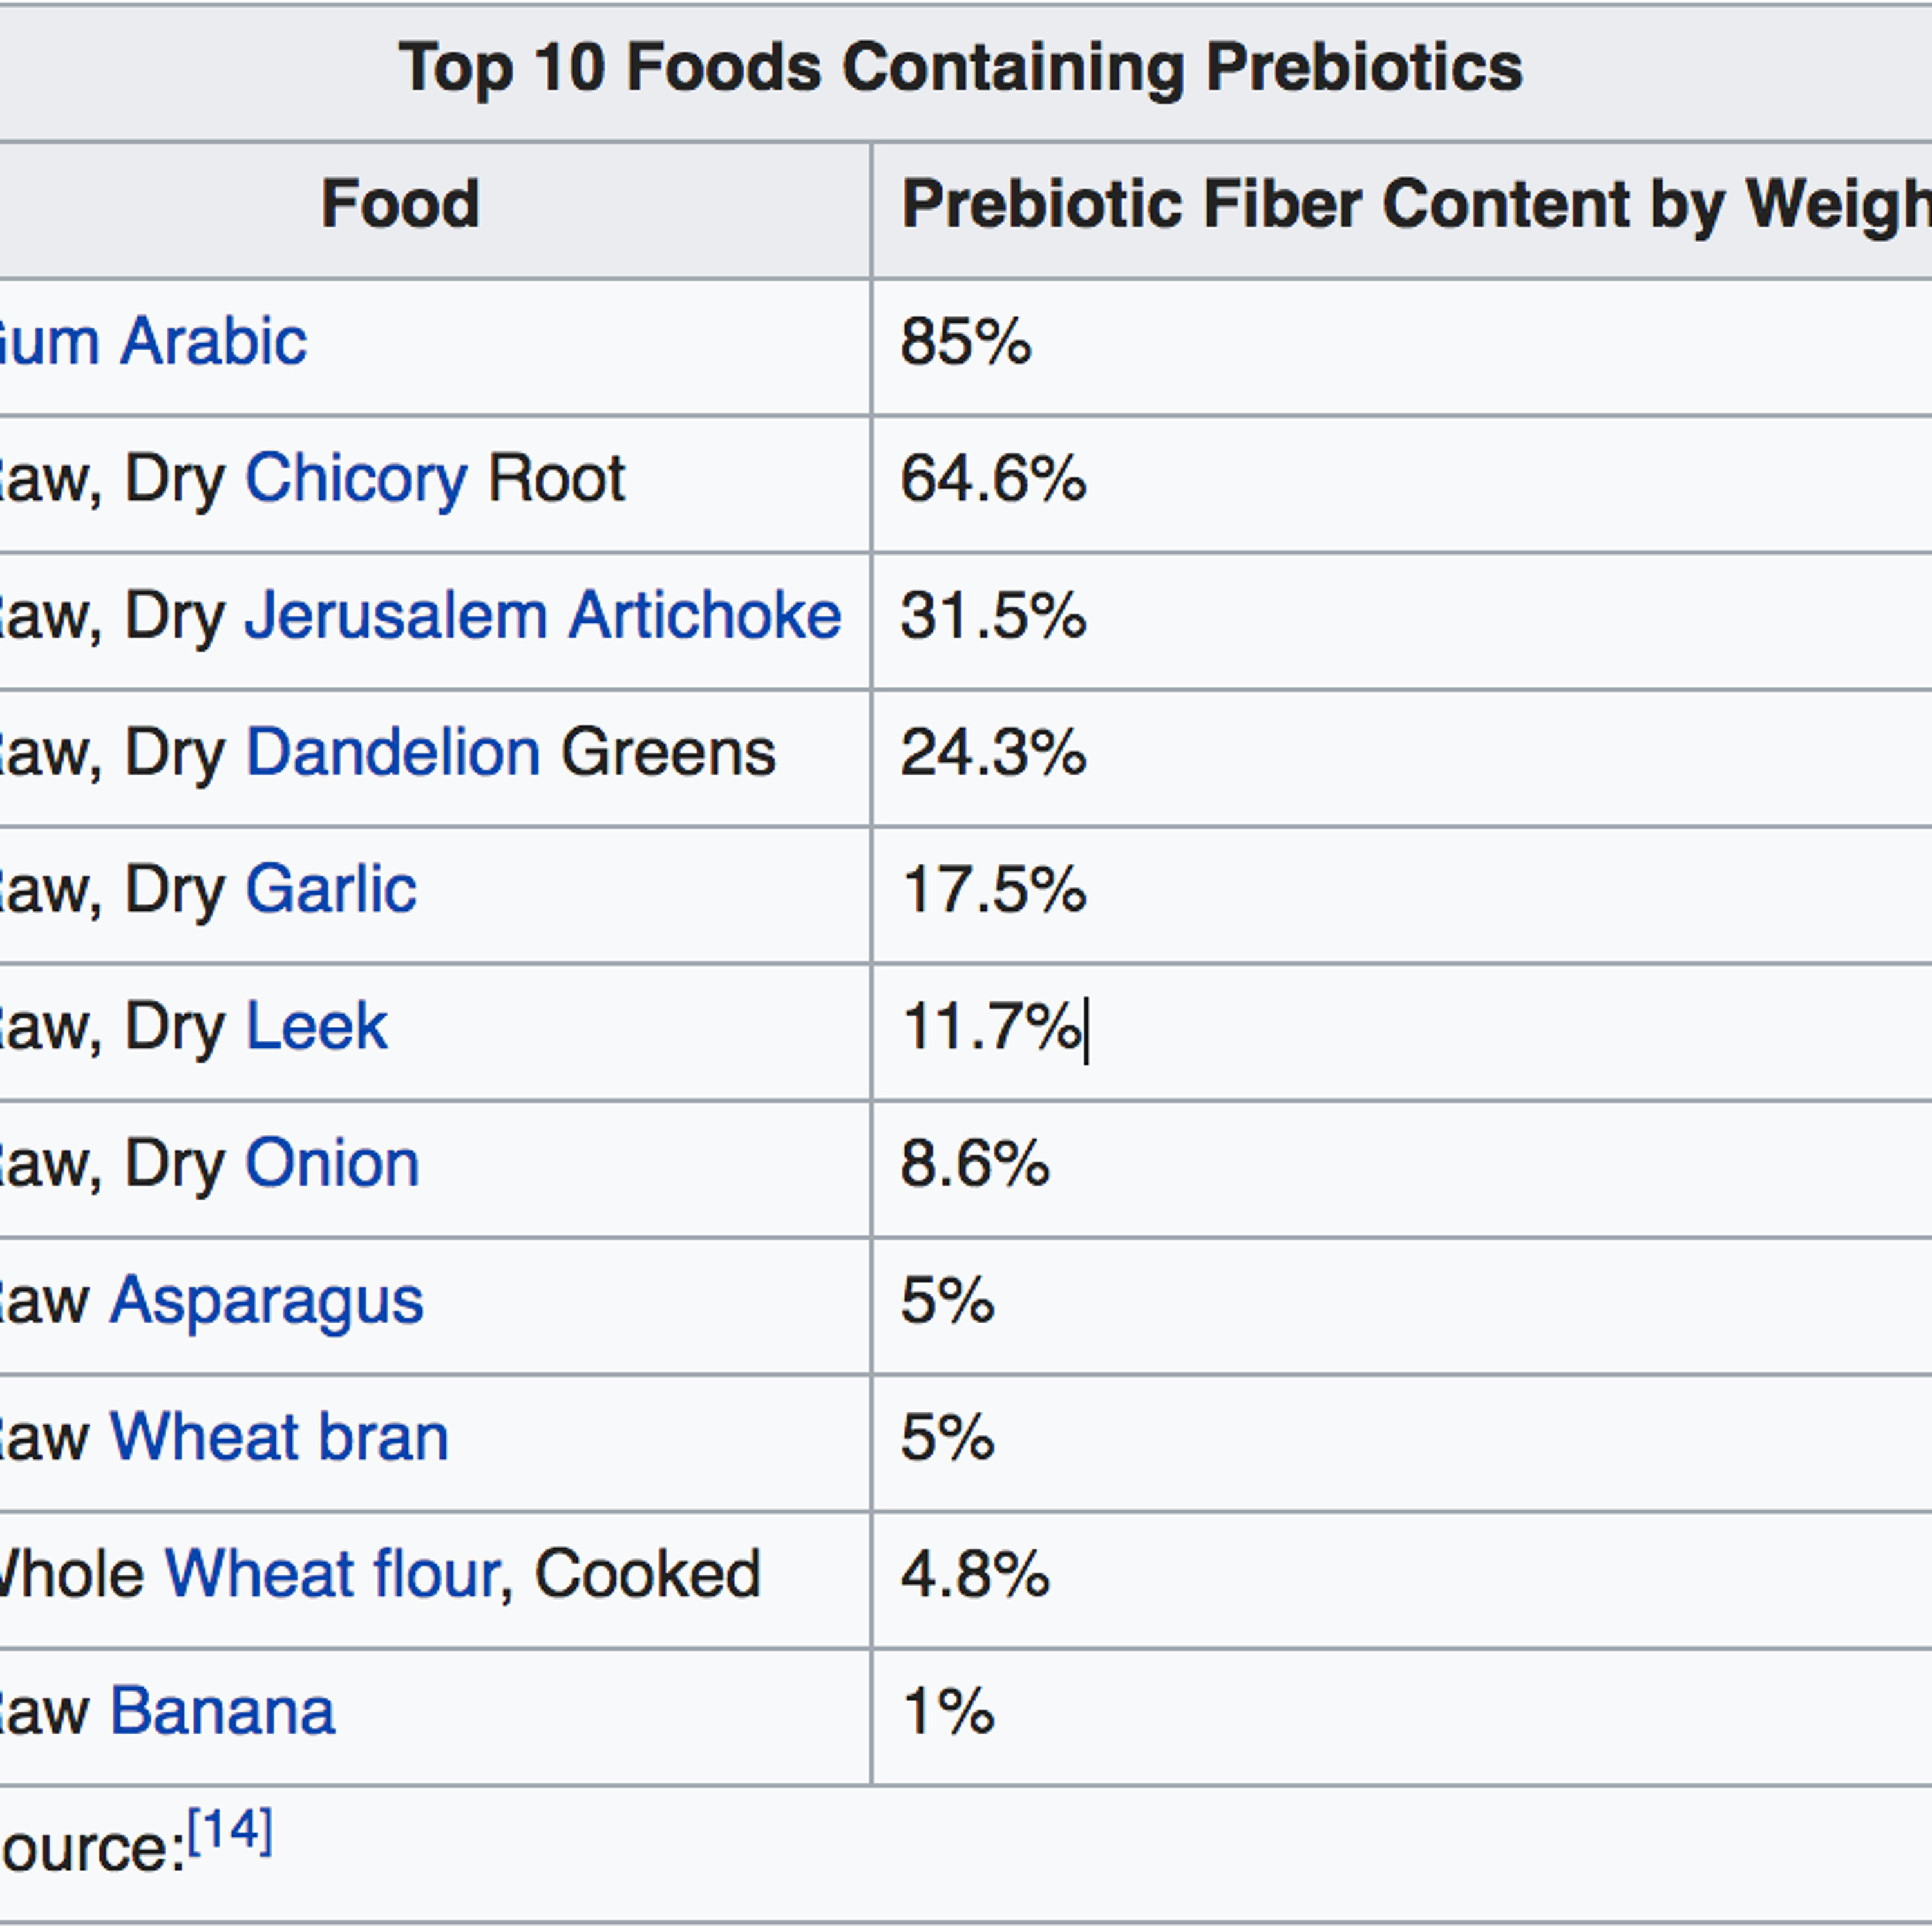Viewport: 1932px width, 1932px height.
Task: Select the 64.6% cell for Chicory Root
Action: (x=993, y=479)
